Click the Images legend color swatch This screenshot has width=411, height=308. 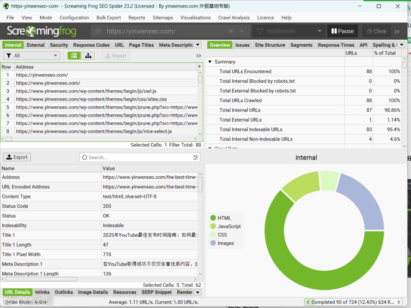213,243
